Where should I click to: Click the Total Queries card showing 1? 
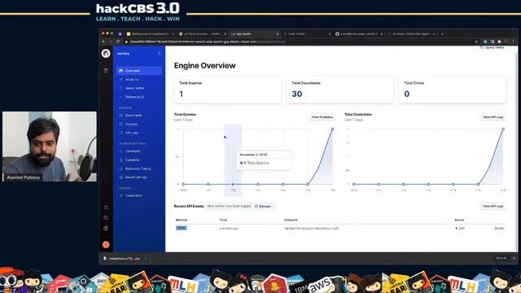228,90
